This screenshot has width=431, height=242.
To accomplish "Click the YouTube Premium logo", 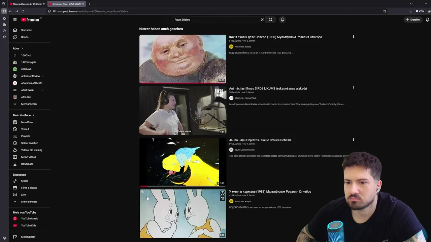I will point(30,20).
